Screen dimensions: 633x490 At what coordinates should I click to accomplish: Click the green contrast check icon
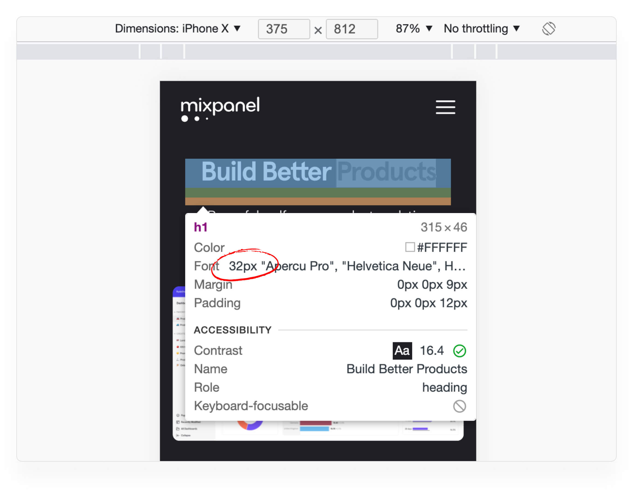click(459, 351)
